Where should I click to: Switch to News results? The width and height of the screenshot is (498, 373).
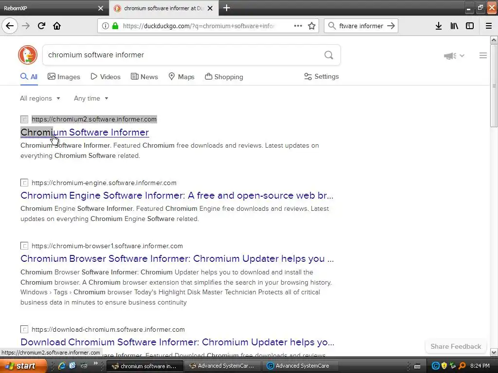click(x=144, y=77)
